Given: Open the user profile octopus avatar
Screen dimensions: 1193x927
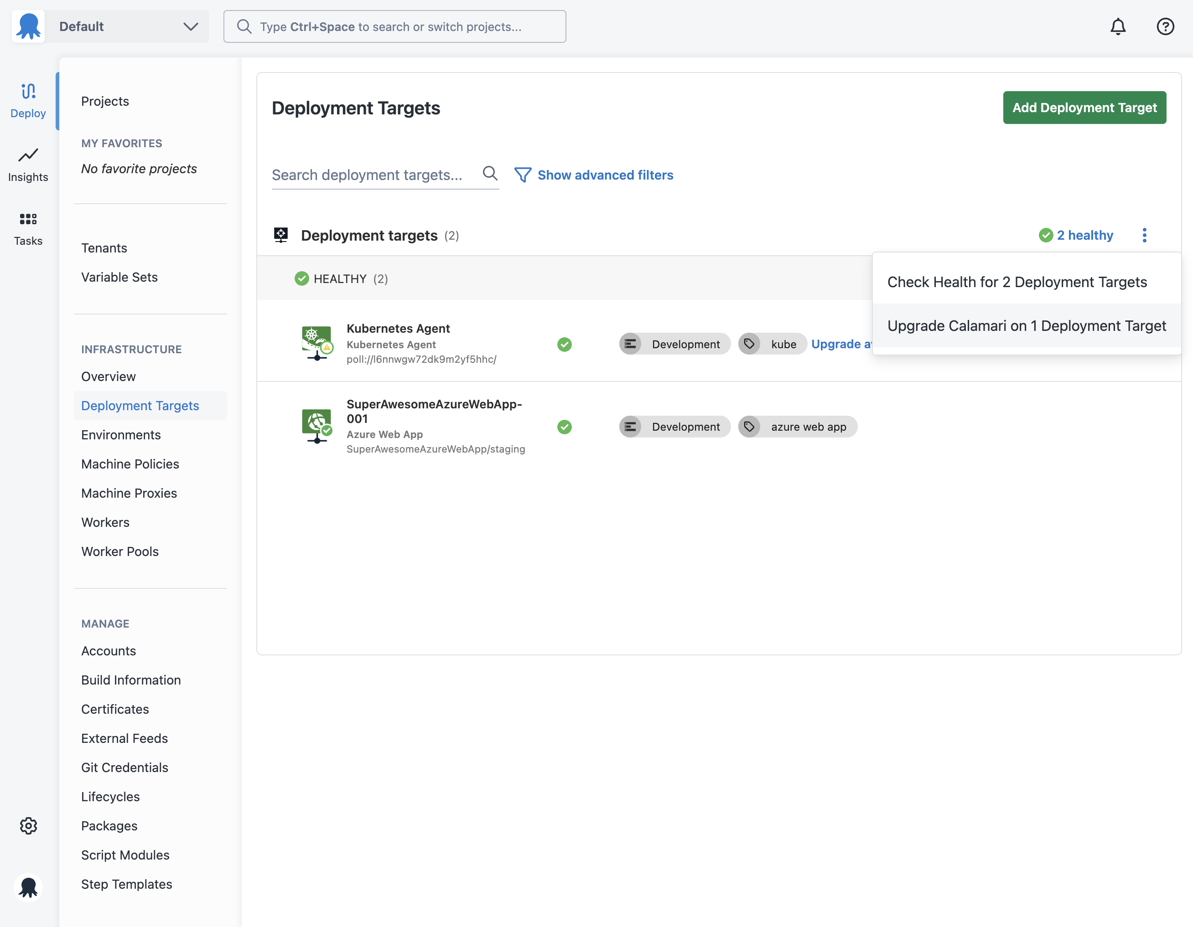Looking at the screenshot, I should tap(28, 887).
